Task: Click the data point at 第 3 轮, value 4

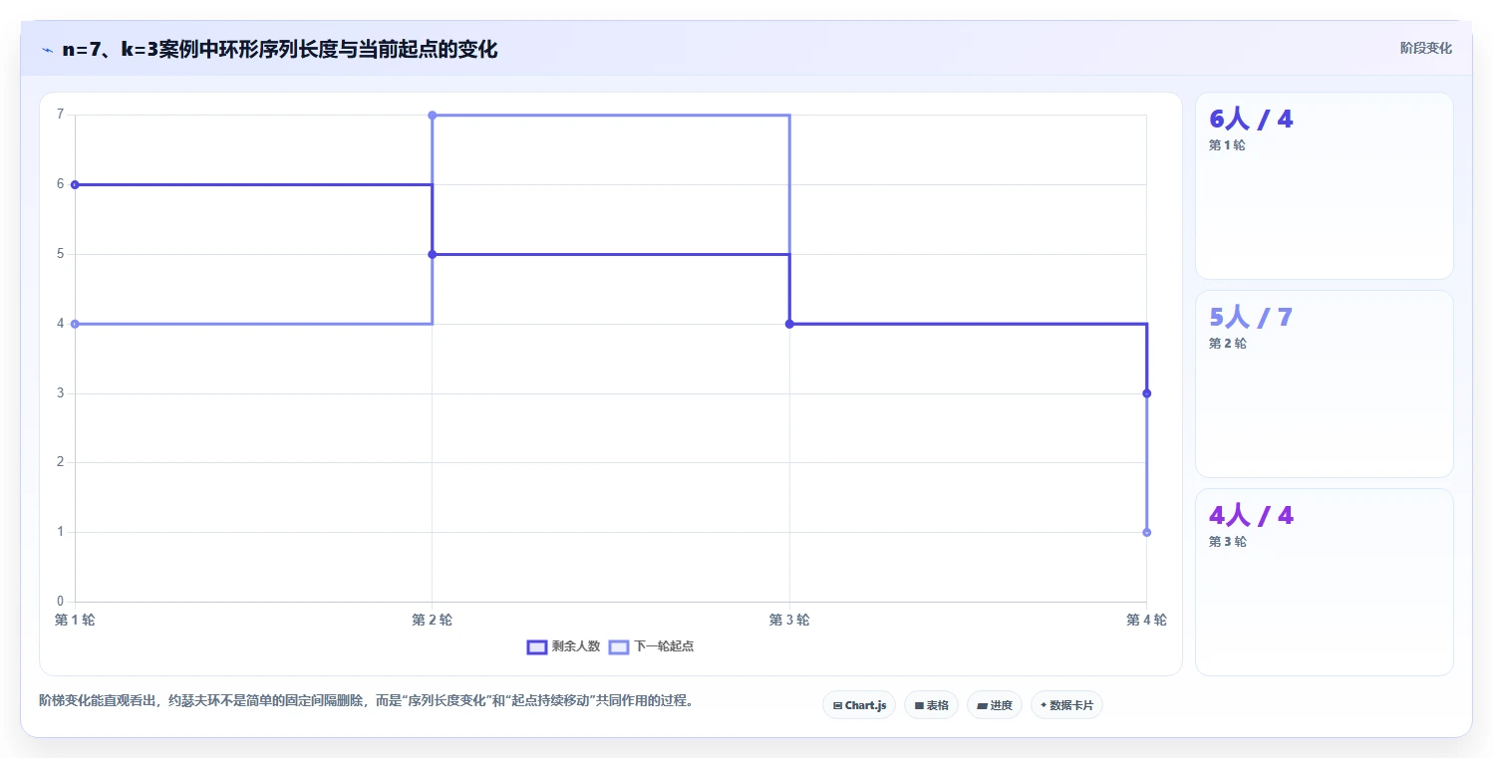Action: coord(789,324)
